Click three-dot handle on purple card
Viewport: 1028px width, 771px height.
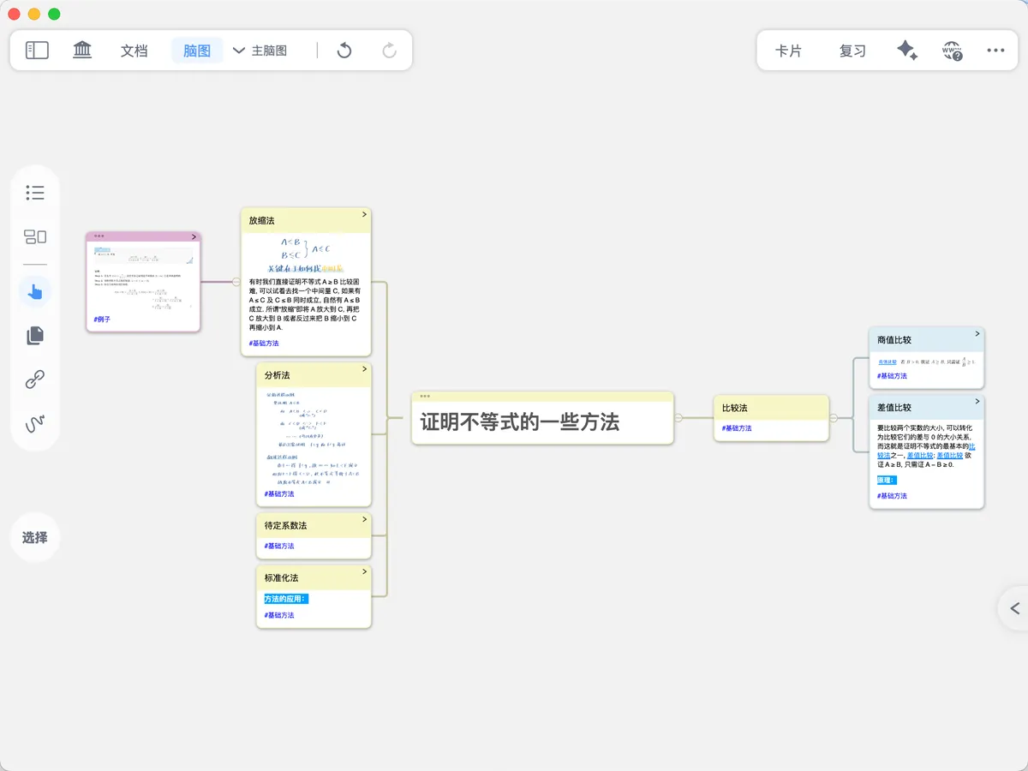[99, 236]
